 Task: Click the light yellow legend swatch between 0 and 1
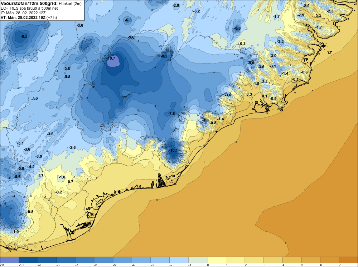217,260
